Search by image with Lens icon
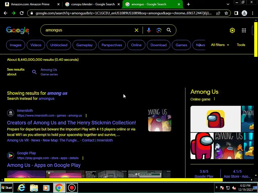This screenshot has width=258, height=193. 159,30
